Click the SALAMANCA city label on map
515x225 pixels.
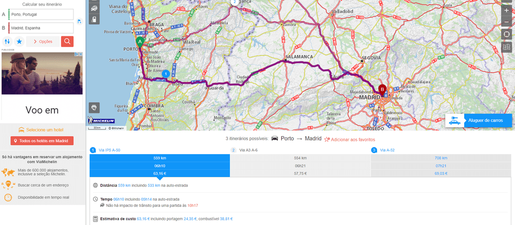pyautogui.click(x=299, y=57)
